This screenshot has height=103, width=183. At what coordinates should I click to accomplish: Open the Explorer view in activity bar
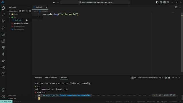click(3, 8)
